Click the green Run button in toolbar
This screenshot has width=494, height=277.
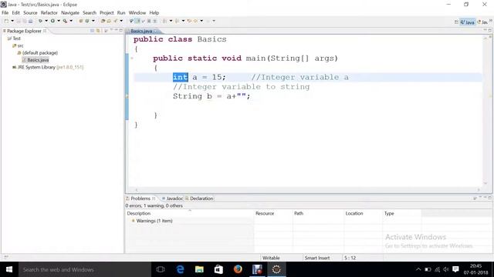(x=52, y=21)
